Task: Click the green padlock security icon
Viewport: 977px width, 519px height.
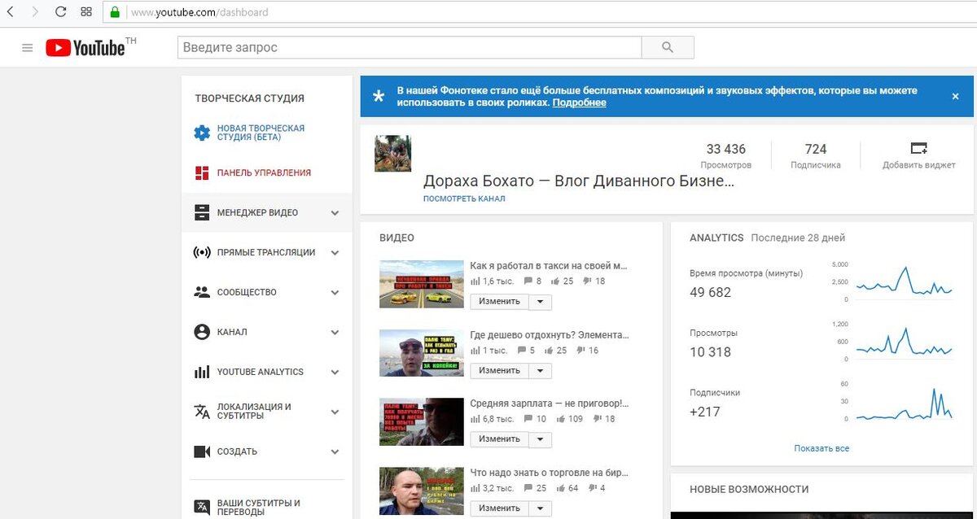Action: click(115, 12)
